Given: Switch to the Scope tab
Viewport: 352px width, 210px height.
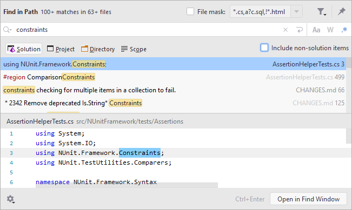Looking at the screenshot, I should (134, 49).
